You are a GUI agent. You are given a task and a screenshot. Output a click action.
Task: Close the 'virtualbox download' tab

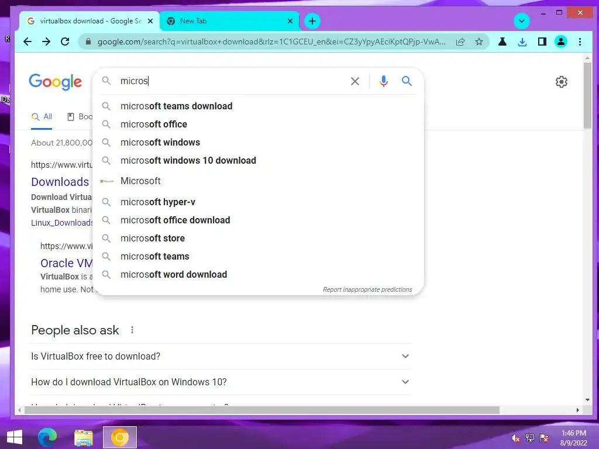coord(150,21)
